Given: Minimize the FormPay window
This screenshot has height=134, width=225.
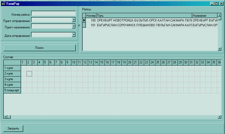Looking at the screenshot, I should 212,4.
